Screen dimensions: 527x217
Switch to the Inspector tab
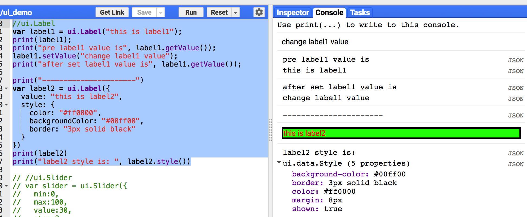click(x=293, y=13)
